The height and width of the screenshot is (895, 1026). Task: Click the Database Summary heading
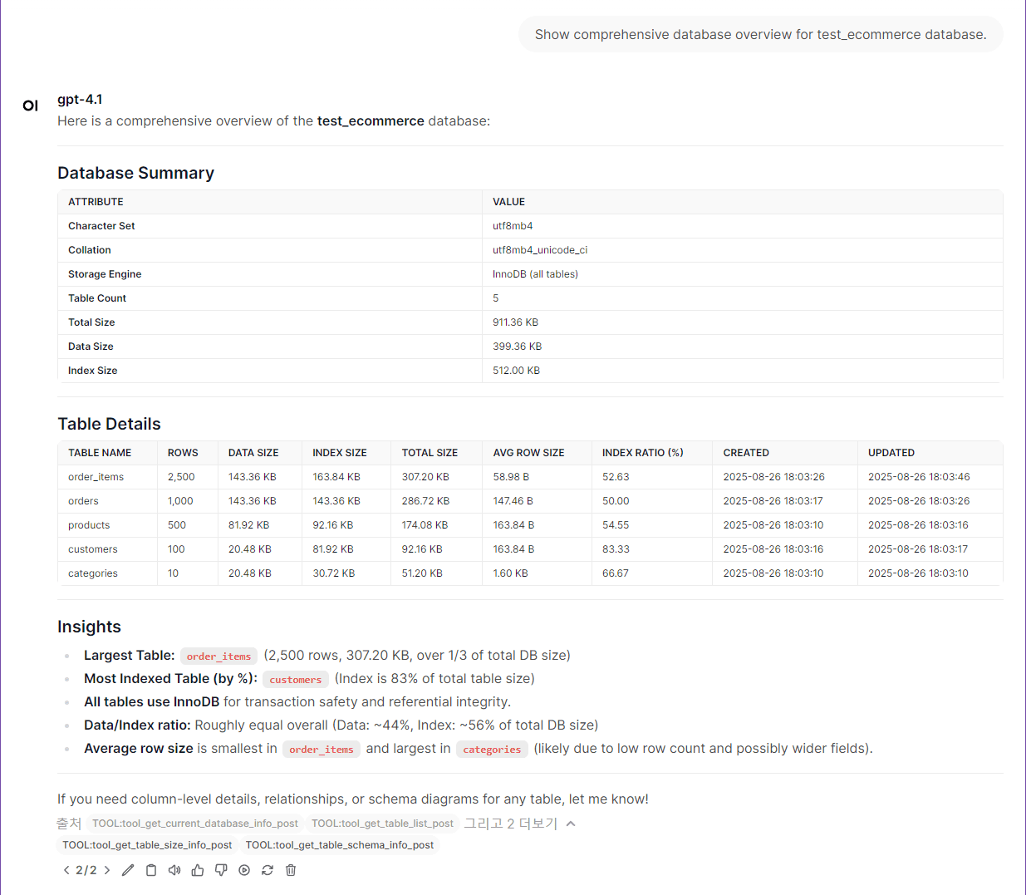[x=135, y=173]
